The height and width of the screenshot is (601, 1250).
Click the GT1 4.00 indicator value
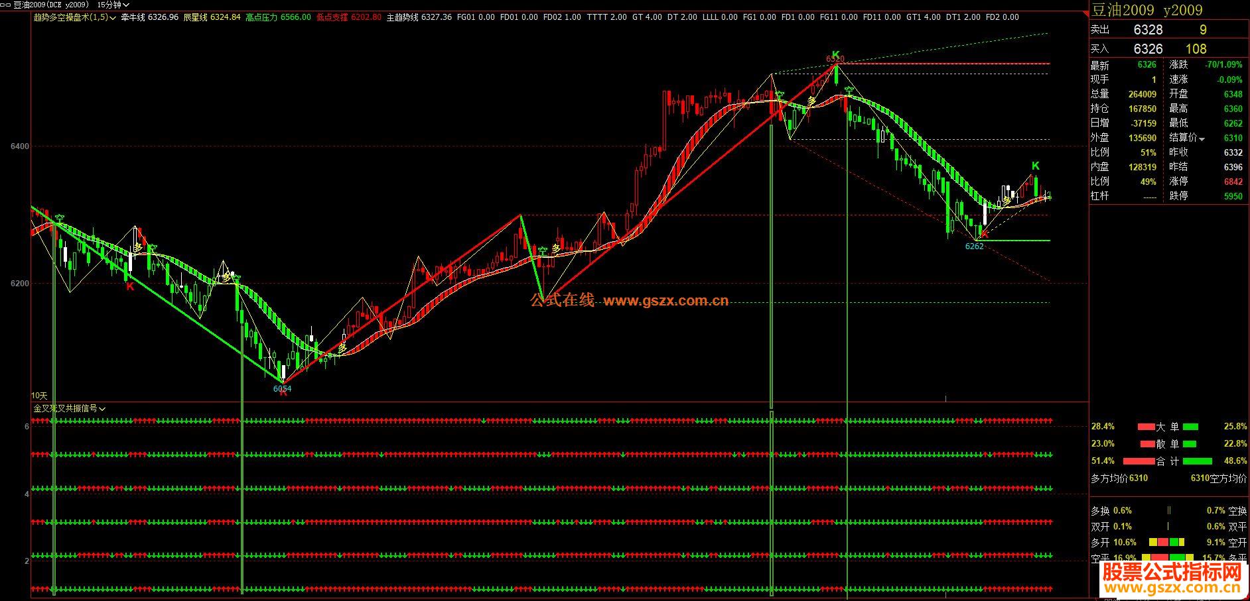pyautogui.click(x=924, y=17)
